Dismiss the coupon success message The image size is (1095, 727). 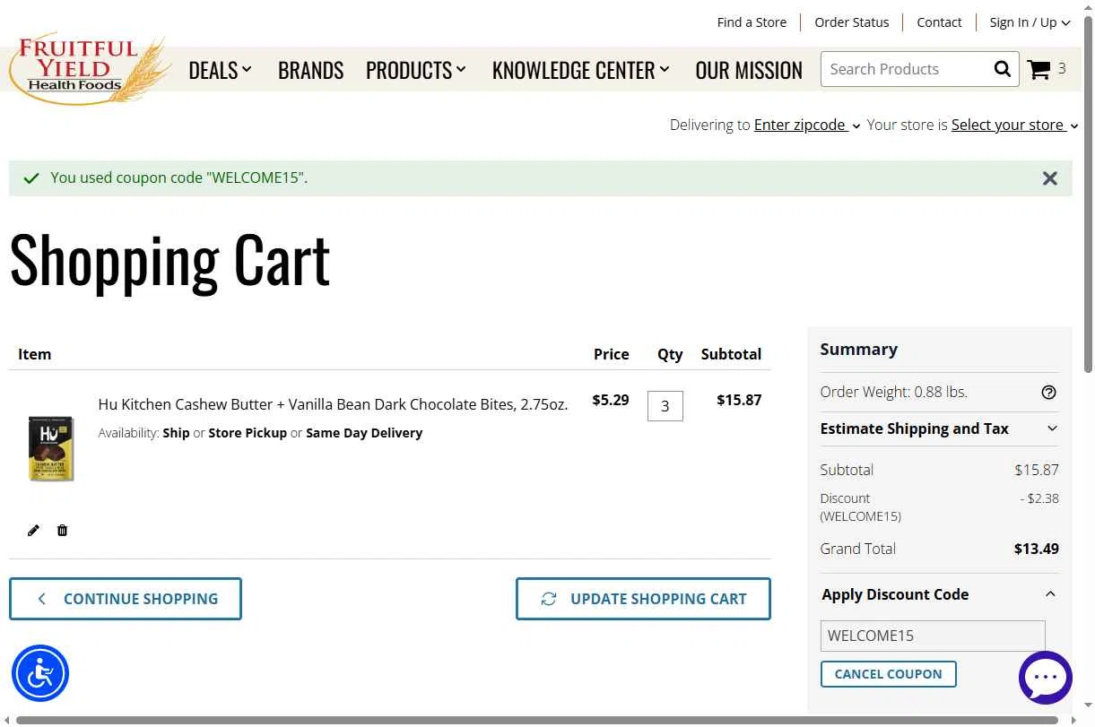1050,178
